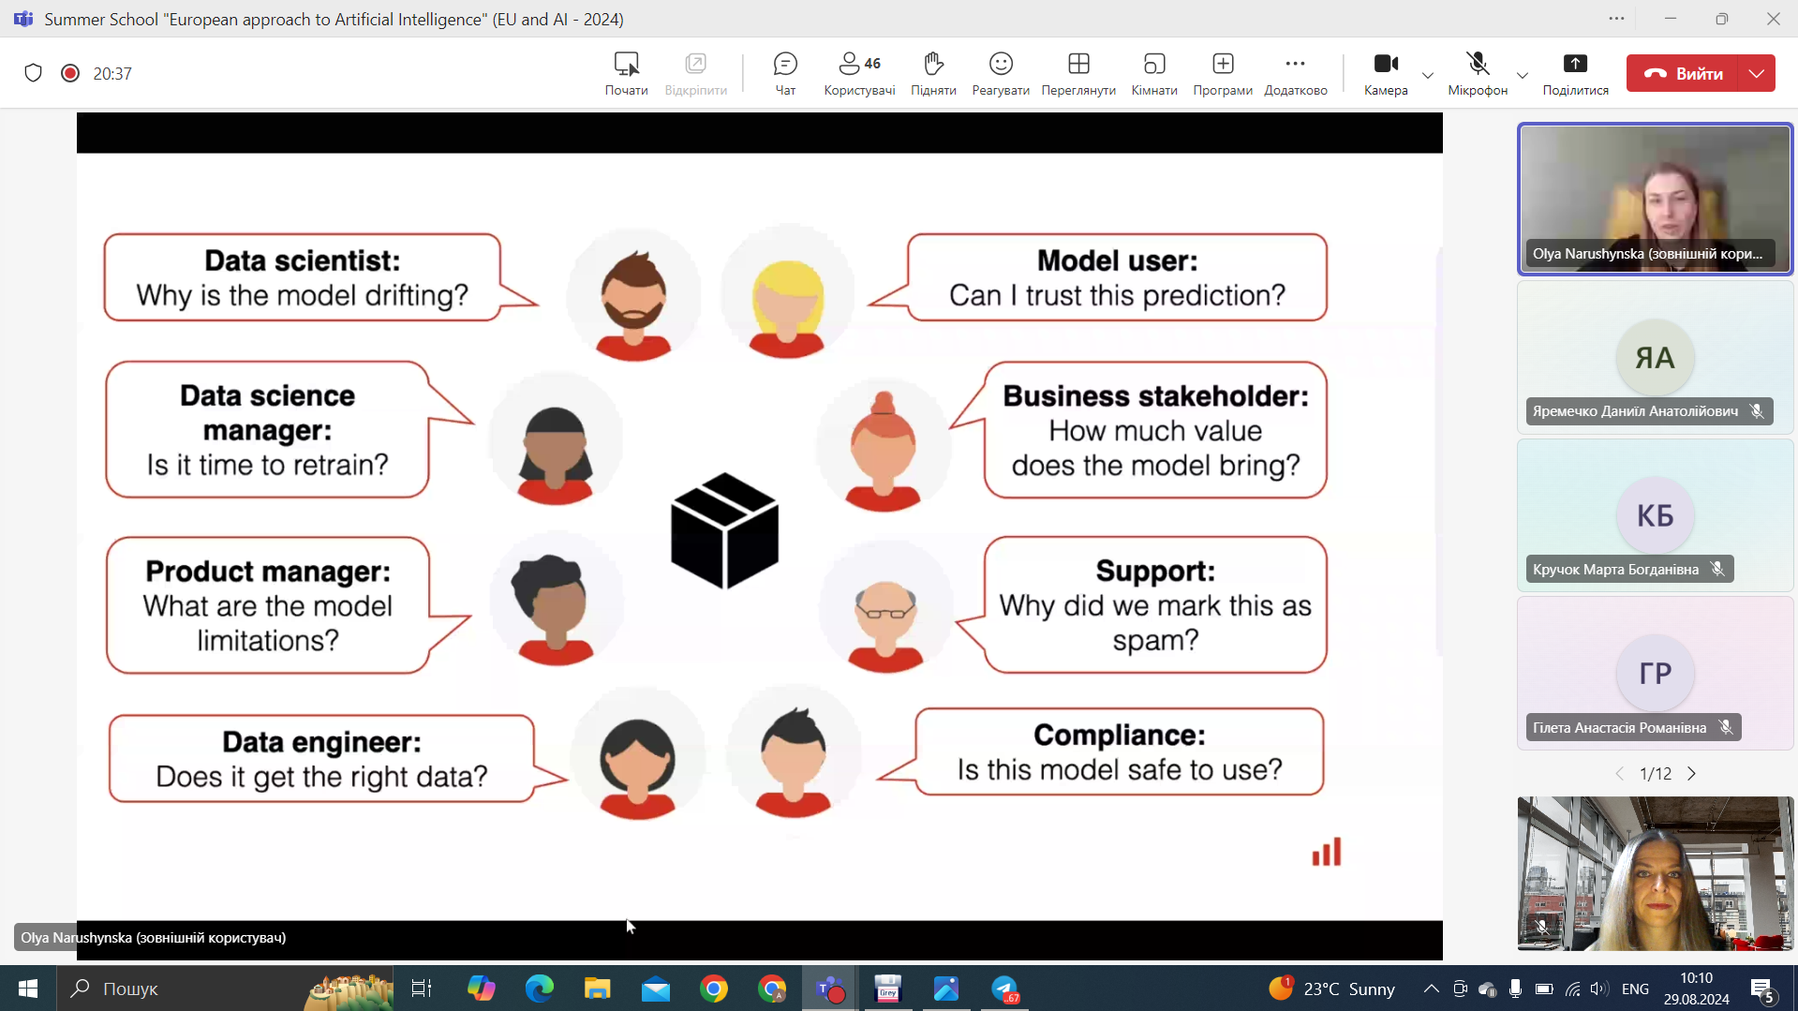Viewport: 1798px width, 1011px height.
Task: Expand camera options dropdown arrow
Action: [x=1428, y=75]
